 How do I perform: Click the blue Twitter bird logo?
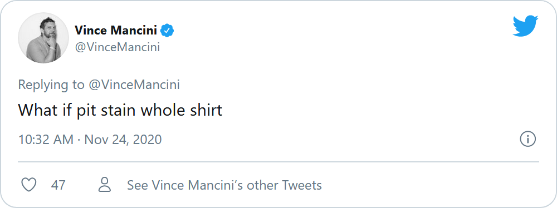tap(525, 26)
